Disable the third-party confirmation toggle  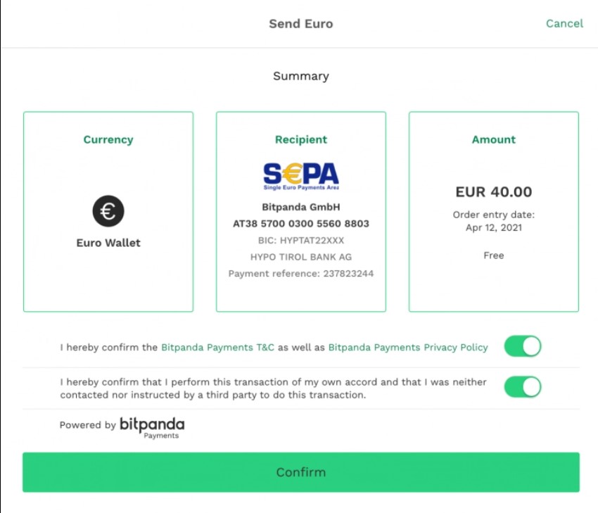pos(522,386)
